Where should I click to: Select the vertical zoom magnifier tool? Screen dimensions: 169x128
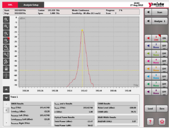pos(6,54)
